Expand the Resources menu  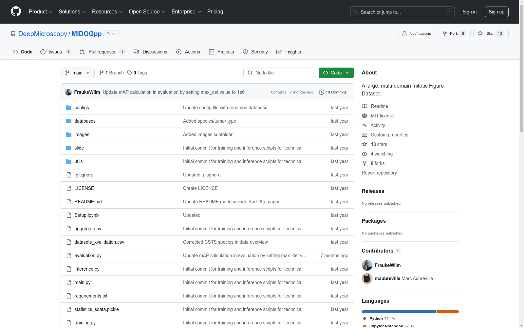point(107,12)
